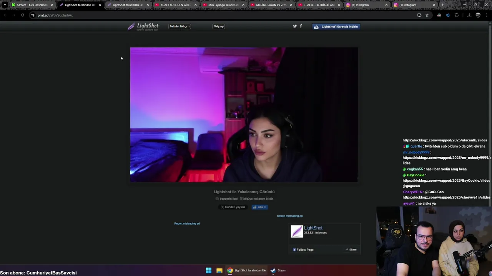Open Windows Start button on taskbar
Viewport: 492px width, 276px height.
pos(208,270)
